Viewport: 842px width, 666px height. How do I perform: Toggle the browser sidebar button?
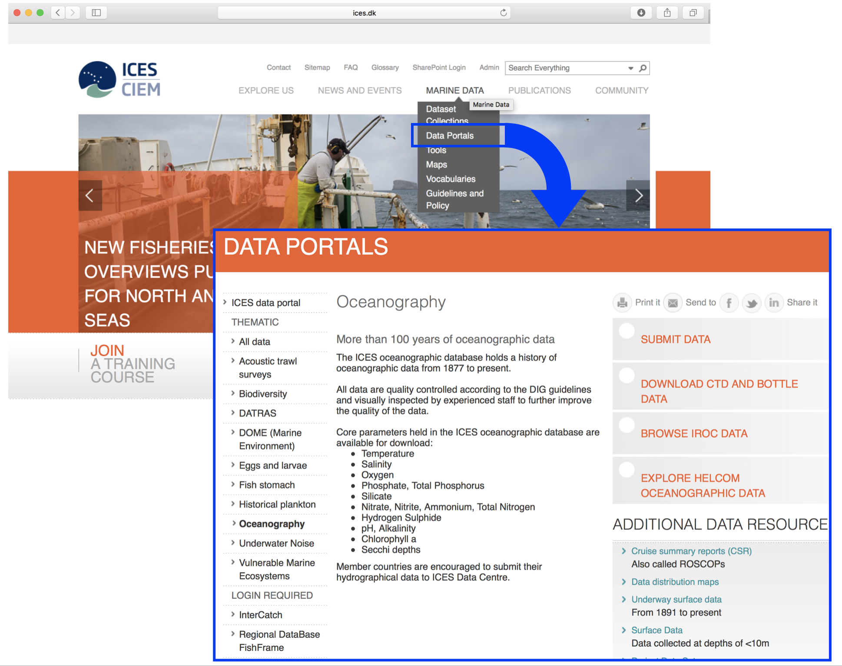tap(96, 13)
